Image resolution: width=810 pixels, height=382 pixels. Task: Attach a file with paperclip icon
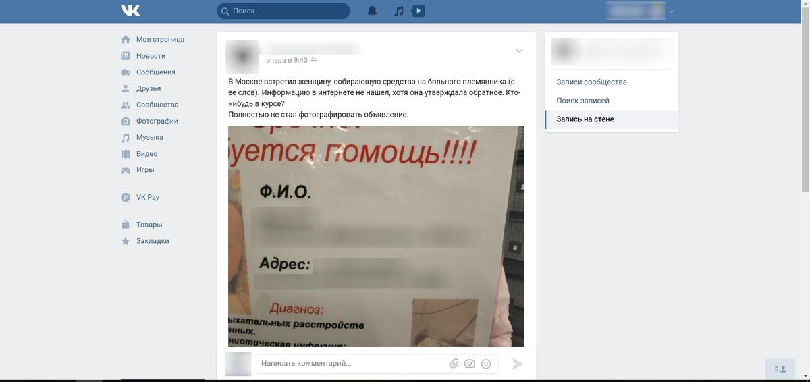(454, 364)
